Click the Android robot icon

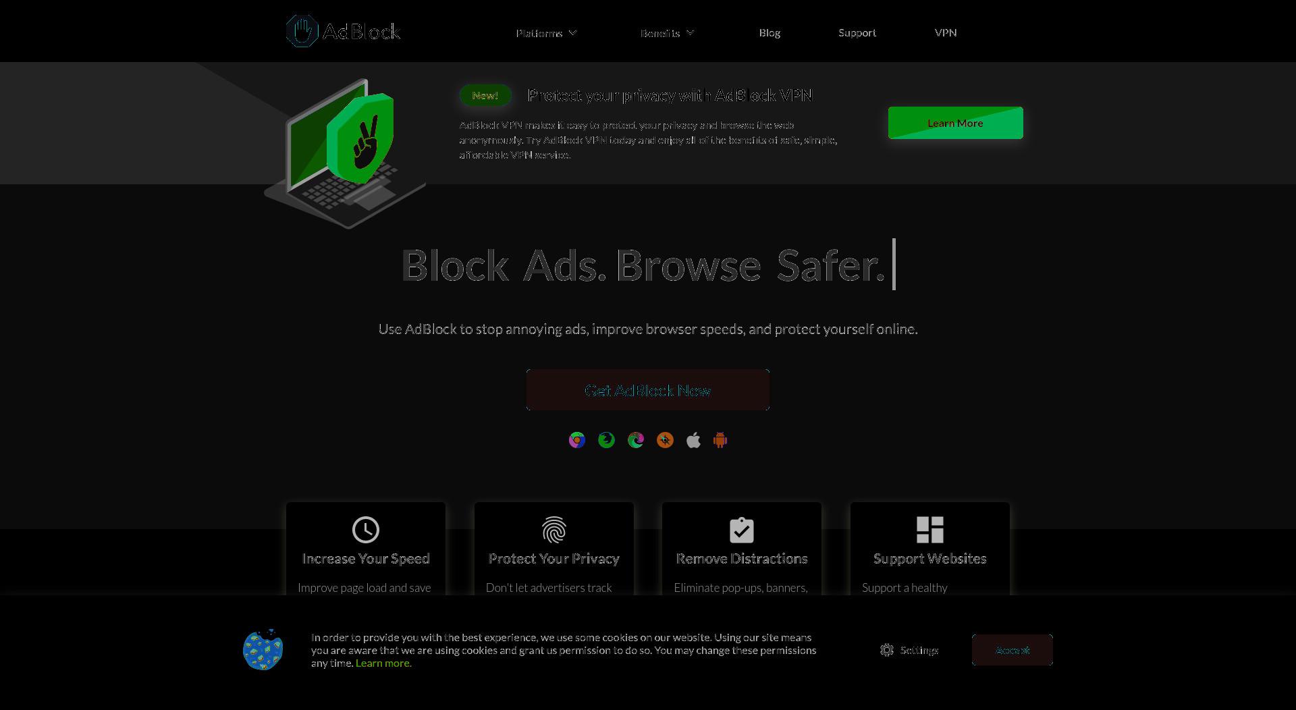pyautogui.click(x=720, y=441)
